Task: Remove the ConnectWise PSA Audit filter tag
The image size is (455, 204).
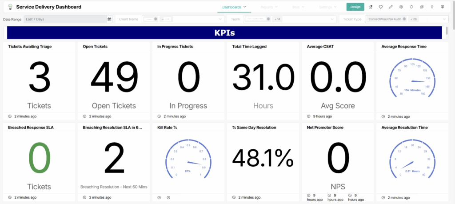Action: point(404,19)
